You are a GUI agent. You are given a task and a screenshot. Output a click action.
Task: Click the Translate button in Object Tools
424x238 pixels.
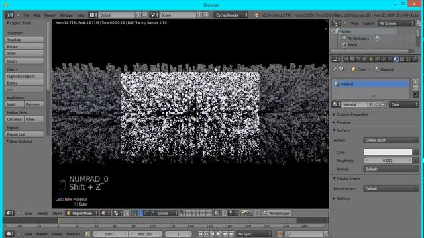[25, 40]
